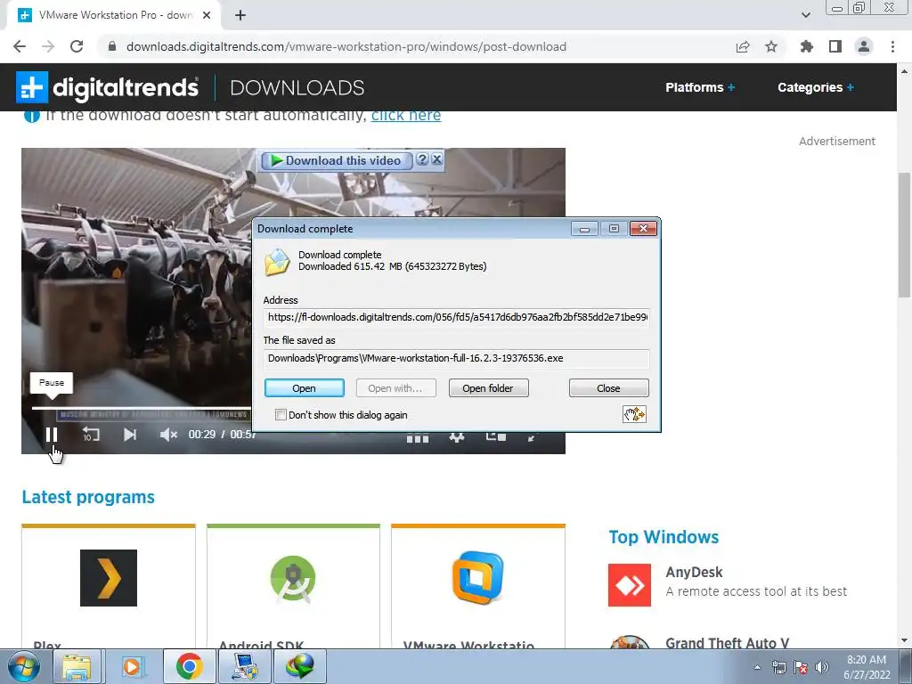Open Chrome's three-dot menu
912x684 pixels.
click(x=892, y=46)
